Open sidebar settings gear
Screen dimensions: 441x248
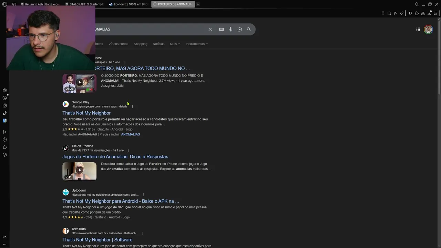(x=4, y=155)
